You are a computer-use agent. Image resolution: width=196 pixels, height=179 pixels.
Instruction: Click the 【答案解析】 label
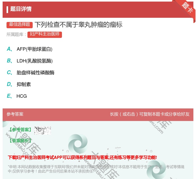click(x=20, y=141)
